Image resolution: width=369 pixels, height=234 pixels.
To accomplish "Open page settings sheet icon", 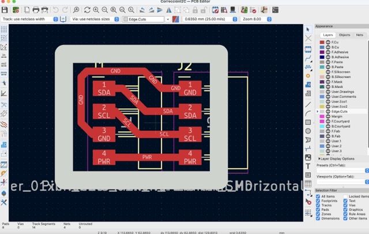I will click(27, 10).
